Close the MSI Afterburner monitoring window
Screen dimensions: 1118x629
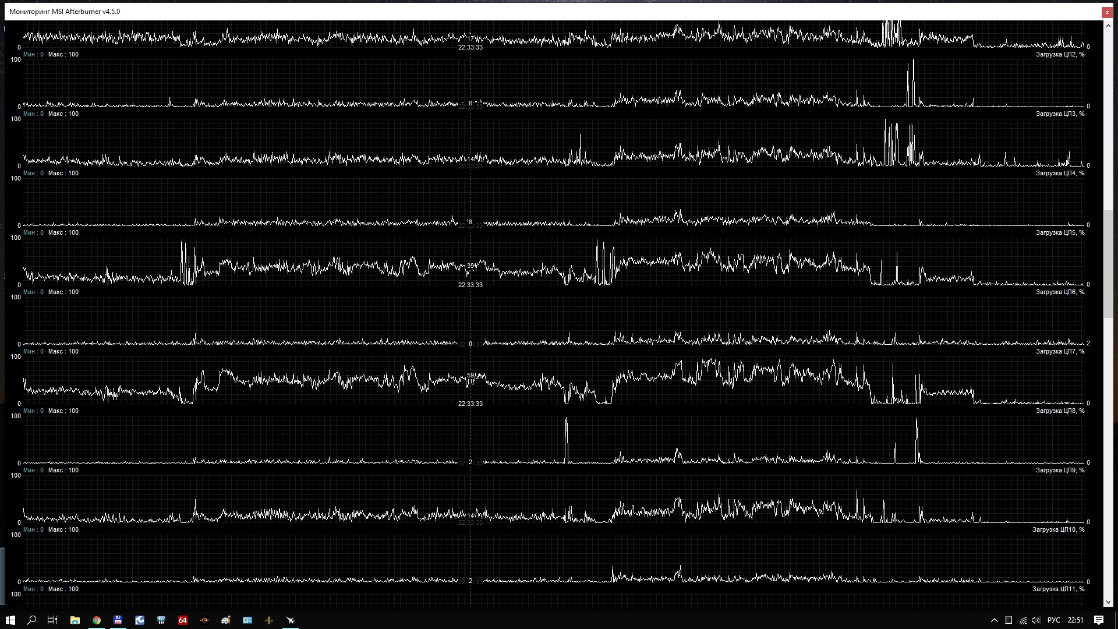(1106, 12)
